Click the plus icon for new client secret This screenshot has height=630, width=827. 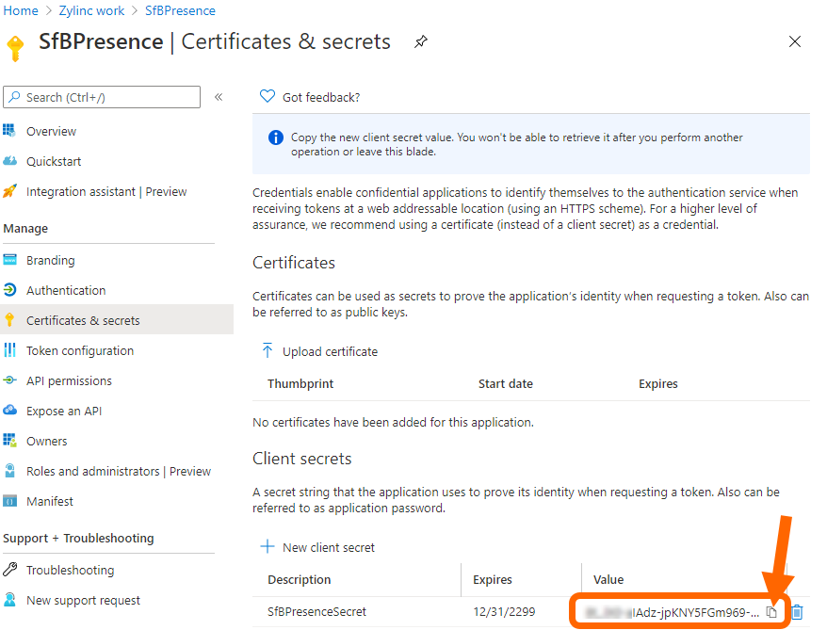(x=268, y=546)
